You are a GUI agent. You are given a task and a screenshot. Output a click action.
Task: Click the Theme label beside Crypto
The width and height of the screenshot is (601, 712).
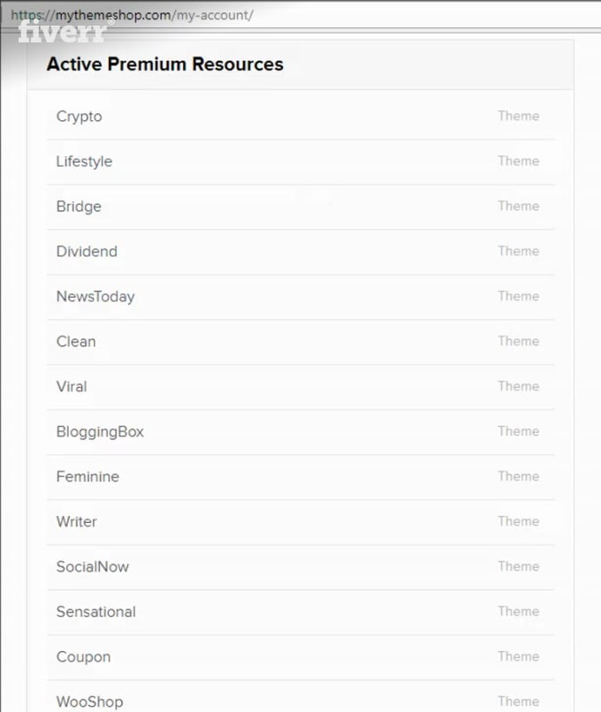coord(518,116)
